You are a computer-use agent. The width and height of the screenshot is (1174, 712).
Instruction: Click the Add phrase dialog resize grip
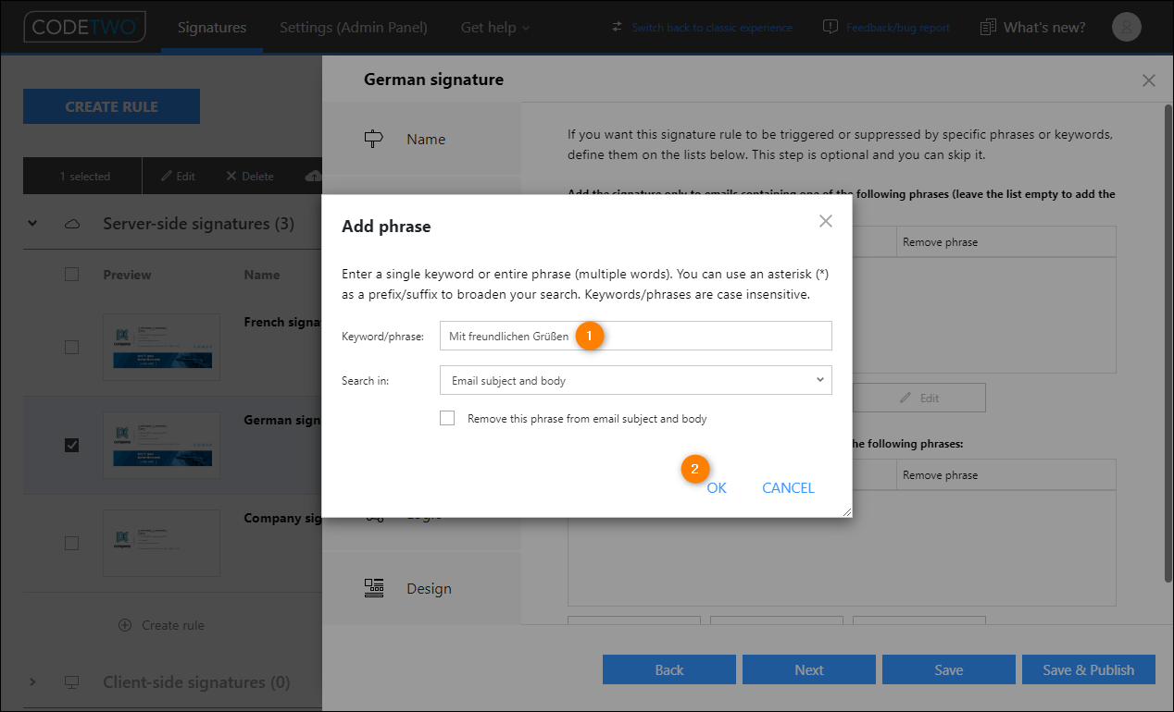846,511
